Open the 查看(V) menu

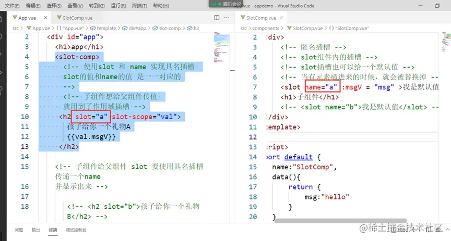(75, 6)
